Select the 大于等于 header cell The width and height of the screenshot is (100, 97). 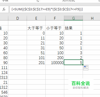(x=36, y=28)
